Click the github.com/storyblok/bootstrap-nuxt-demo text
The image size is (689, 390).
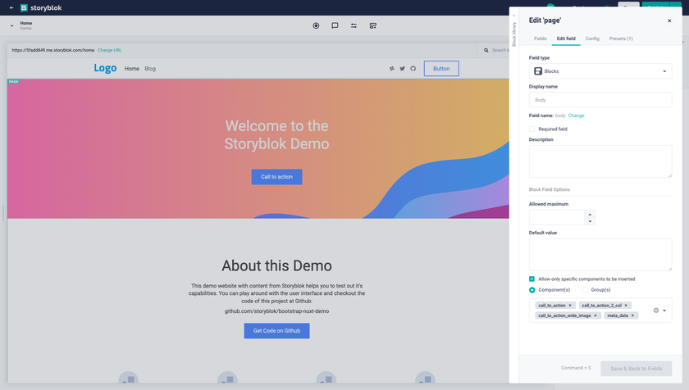[x=277, y=311]
